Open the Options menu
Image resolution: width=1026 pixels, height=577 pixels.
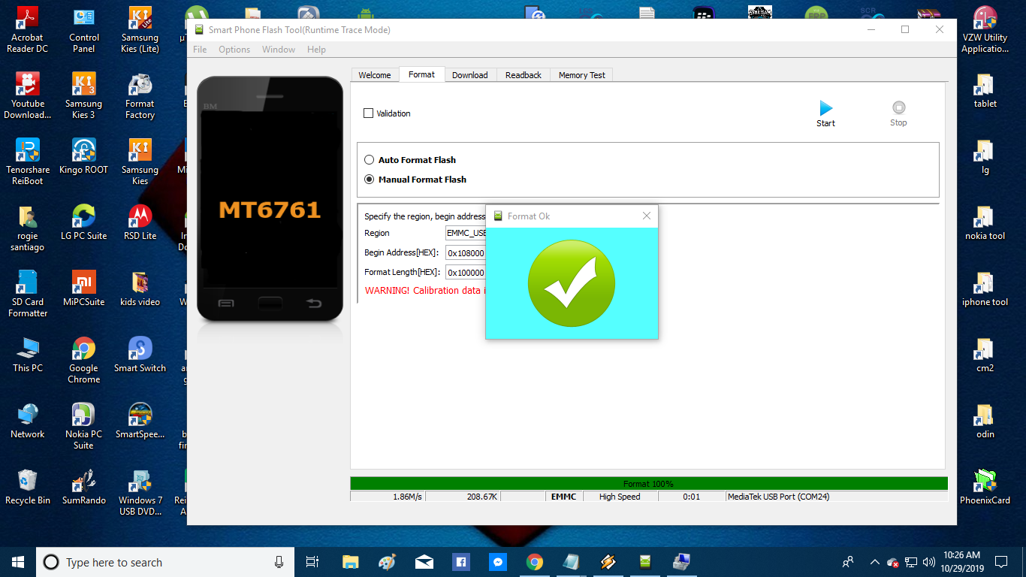[x=234, y=50]
